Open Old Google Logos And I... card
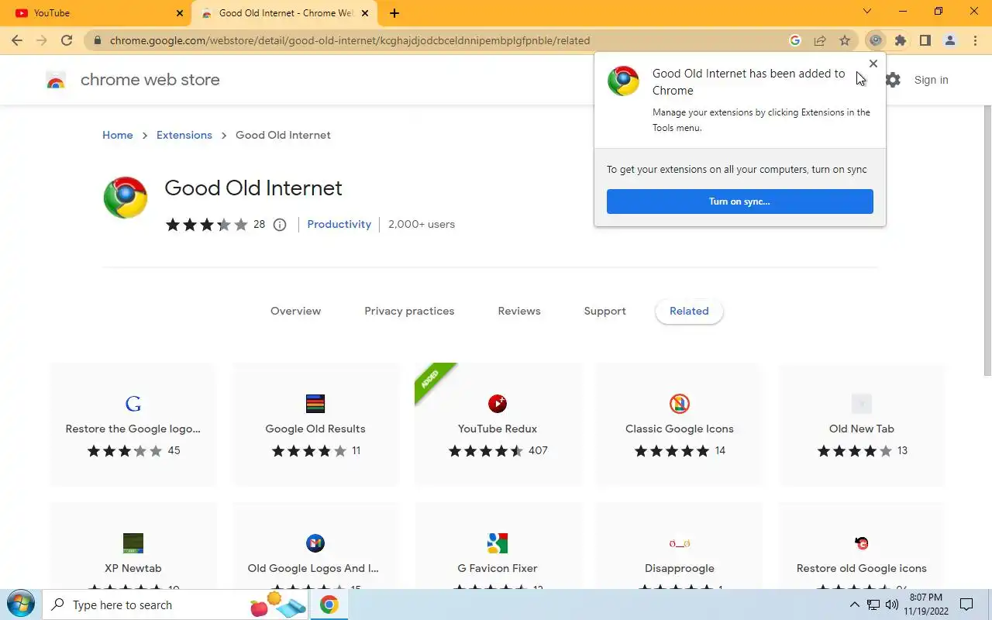Viewport: 992px width, 620px height. point(315,546)
